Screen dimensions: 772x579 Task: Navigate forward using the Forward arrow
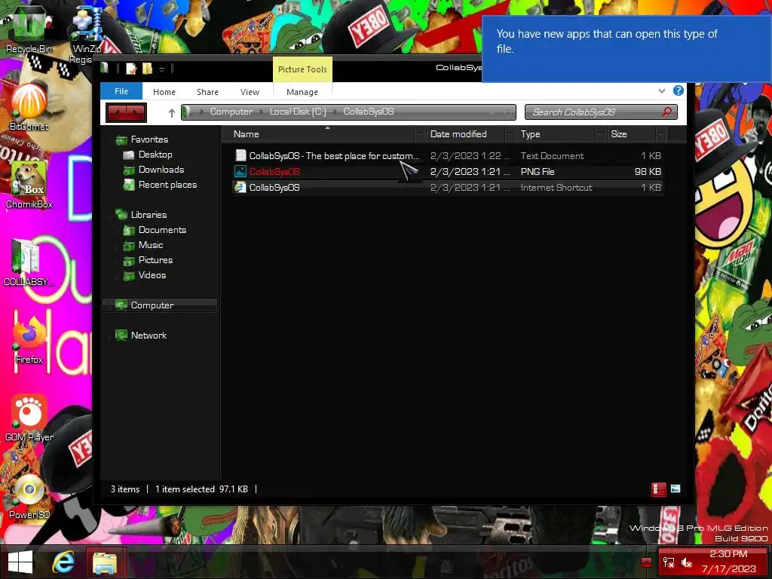136,113
